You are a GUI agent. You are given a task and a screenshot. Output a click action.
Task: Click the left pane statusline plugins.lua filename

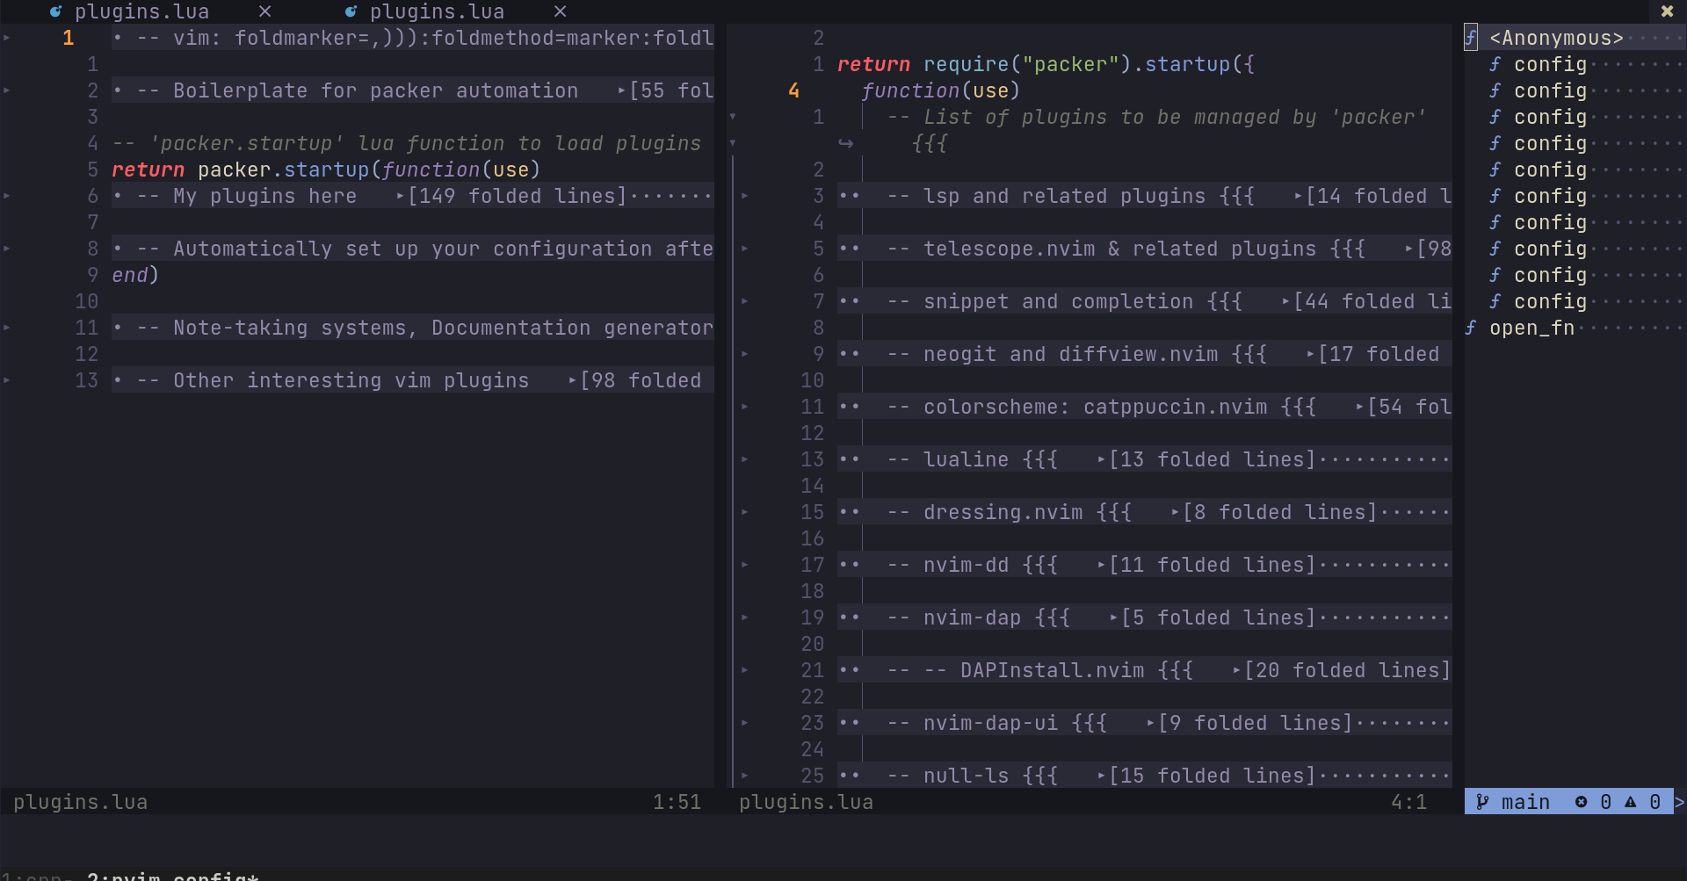(80, 802)
